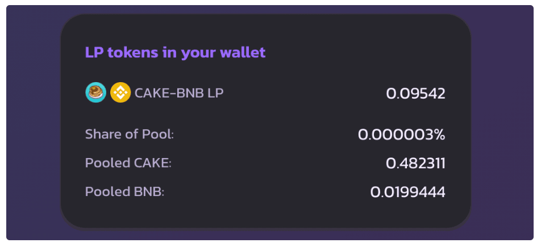Click the 0.09542 LP token balance
Image resolution: width=541 pixels, height=247 pixels.
click(415, 93)
